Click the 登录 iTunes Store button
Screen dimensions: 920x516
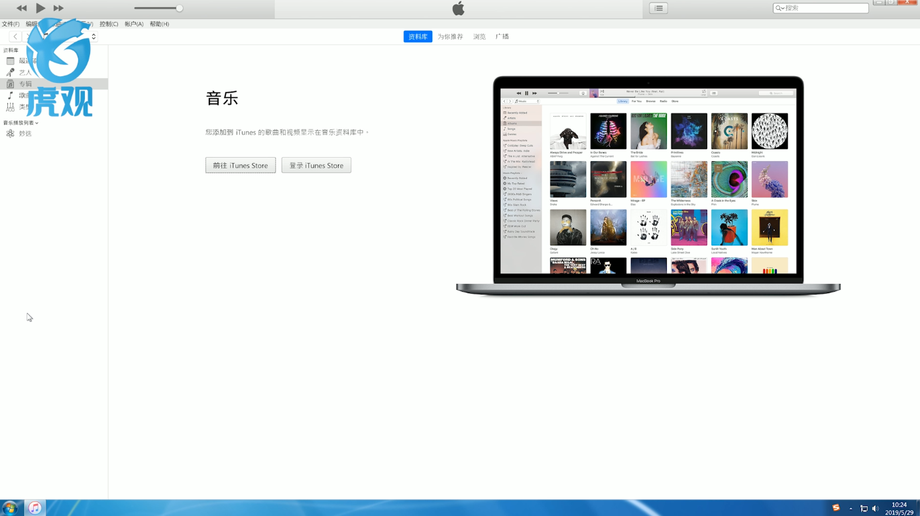pos(316,165)
